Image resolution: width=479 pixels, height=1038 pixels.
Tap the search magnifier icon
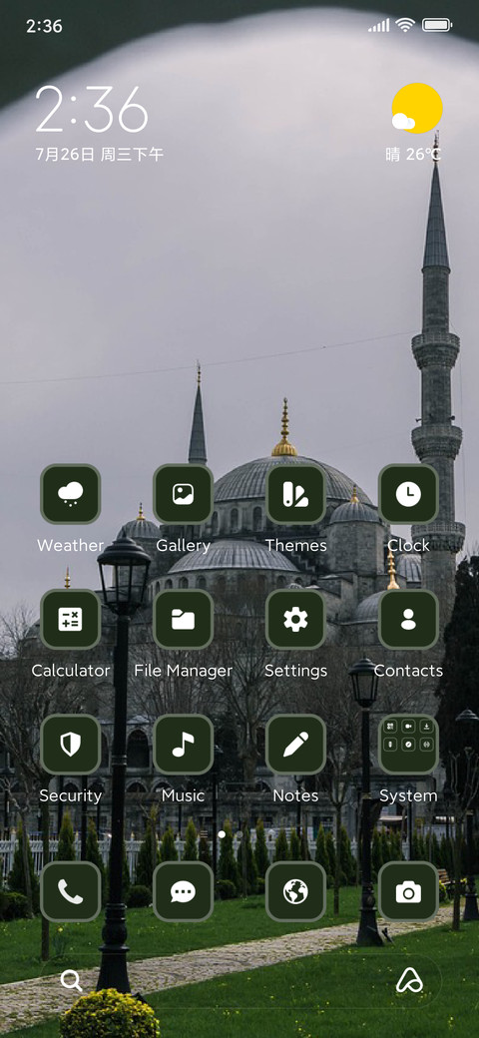[71, 980]
